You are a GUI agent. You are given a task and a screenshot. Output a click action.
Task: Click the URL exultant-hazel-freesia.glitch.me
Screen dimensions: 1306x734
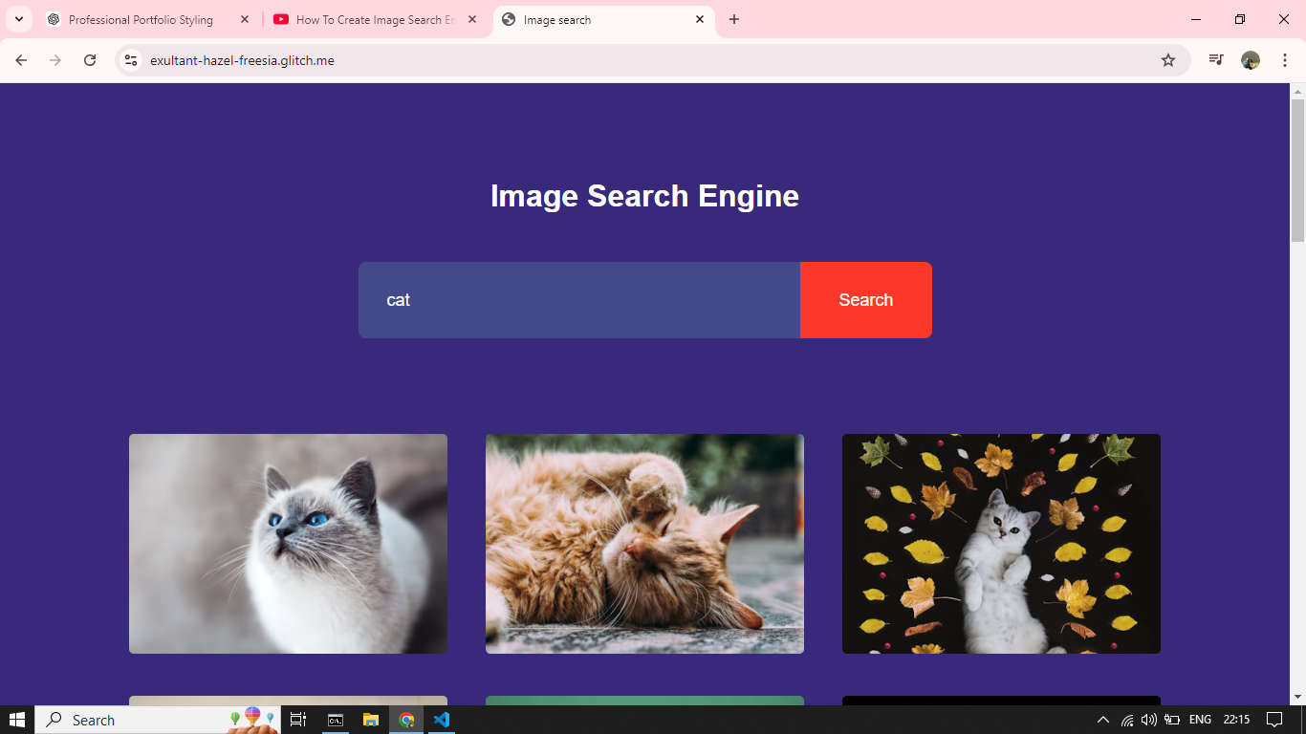(242, 60)
